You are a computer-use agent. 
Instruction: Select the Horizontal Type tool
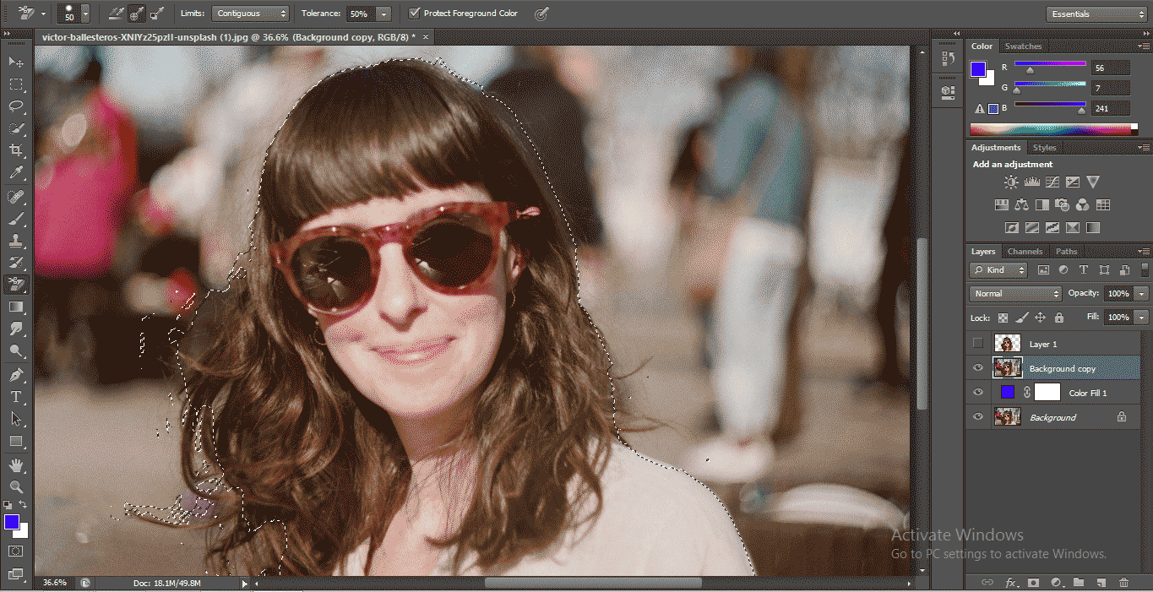16,397
